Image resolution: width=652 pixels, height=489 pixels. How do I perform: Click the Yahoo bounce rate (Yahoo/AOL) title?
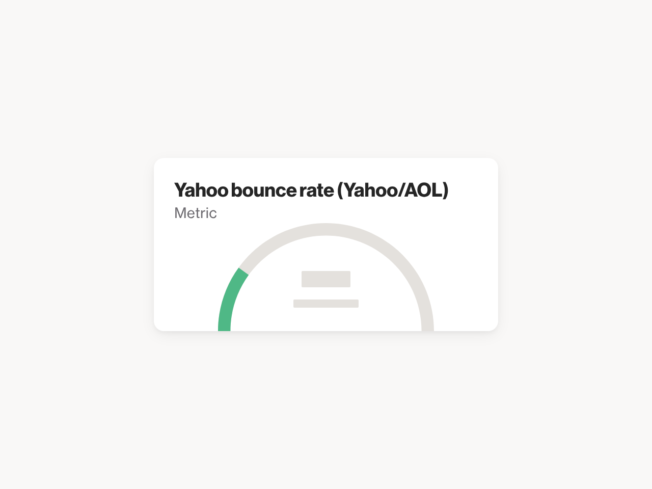click(x=311, y=190)
